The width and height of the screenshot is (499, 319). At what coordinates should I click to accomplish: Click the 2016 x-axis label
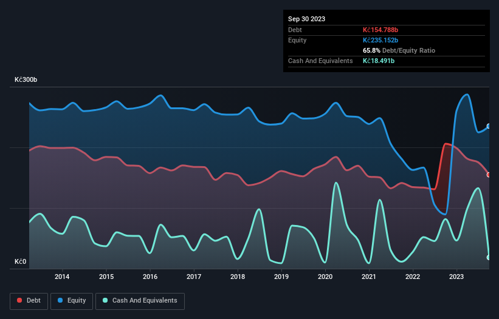tap(150, 277)
